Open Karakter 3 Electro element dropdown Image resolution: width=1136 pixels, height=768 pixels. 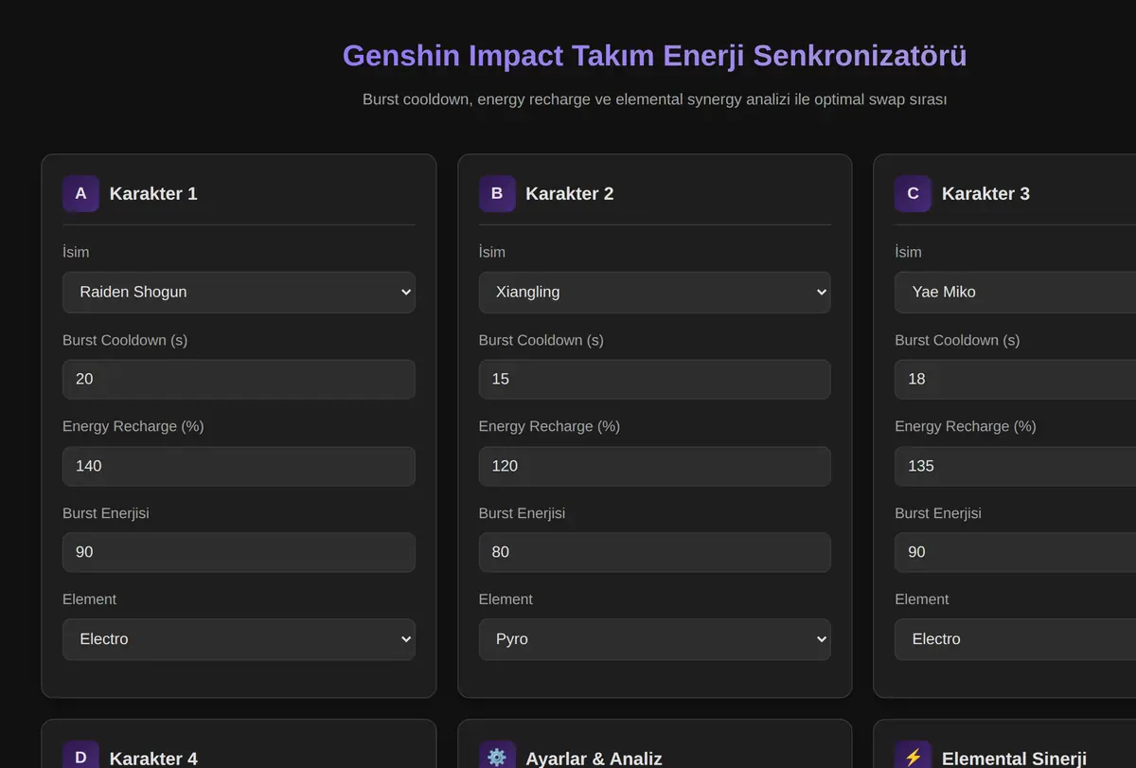(x=1015, y=639)
